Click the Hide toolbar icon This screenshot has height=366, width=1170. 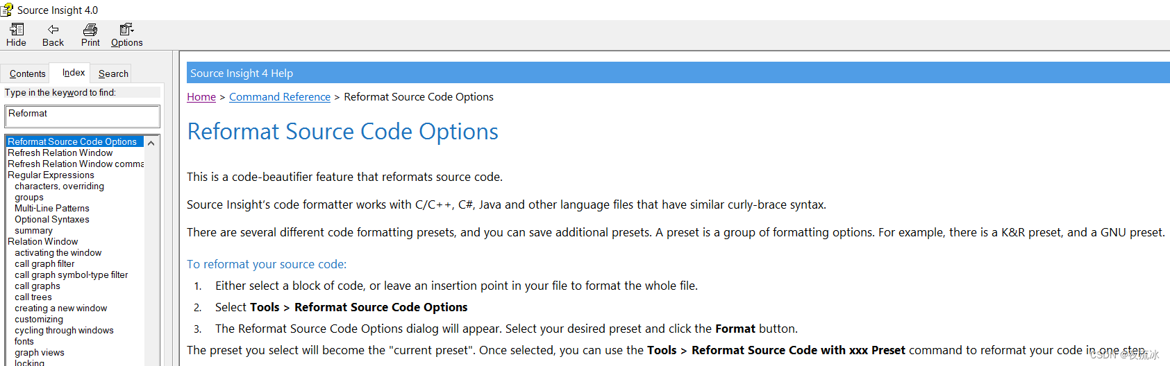click(x=17, y=29)
